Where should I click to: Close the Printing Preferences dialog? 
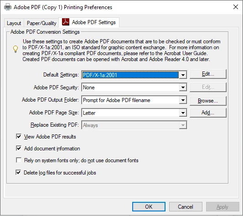coord(236,7)
